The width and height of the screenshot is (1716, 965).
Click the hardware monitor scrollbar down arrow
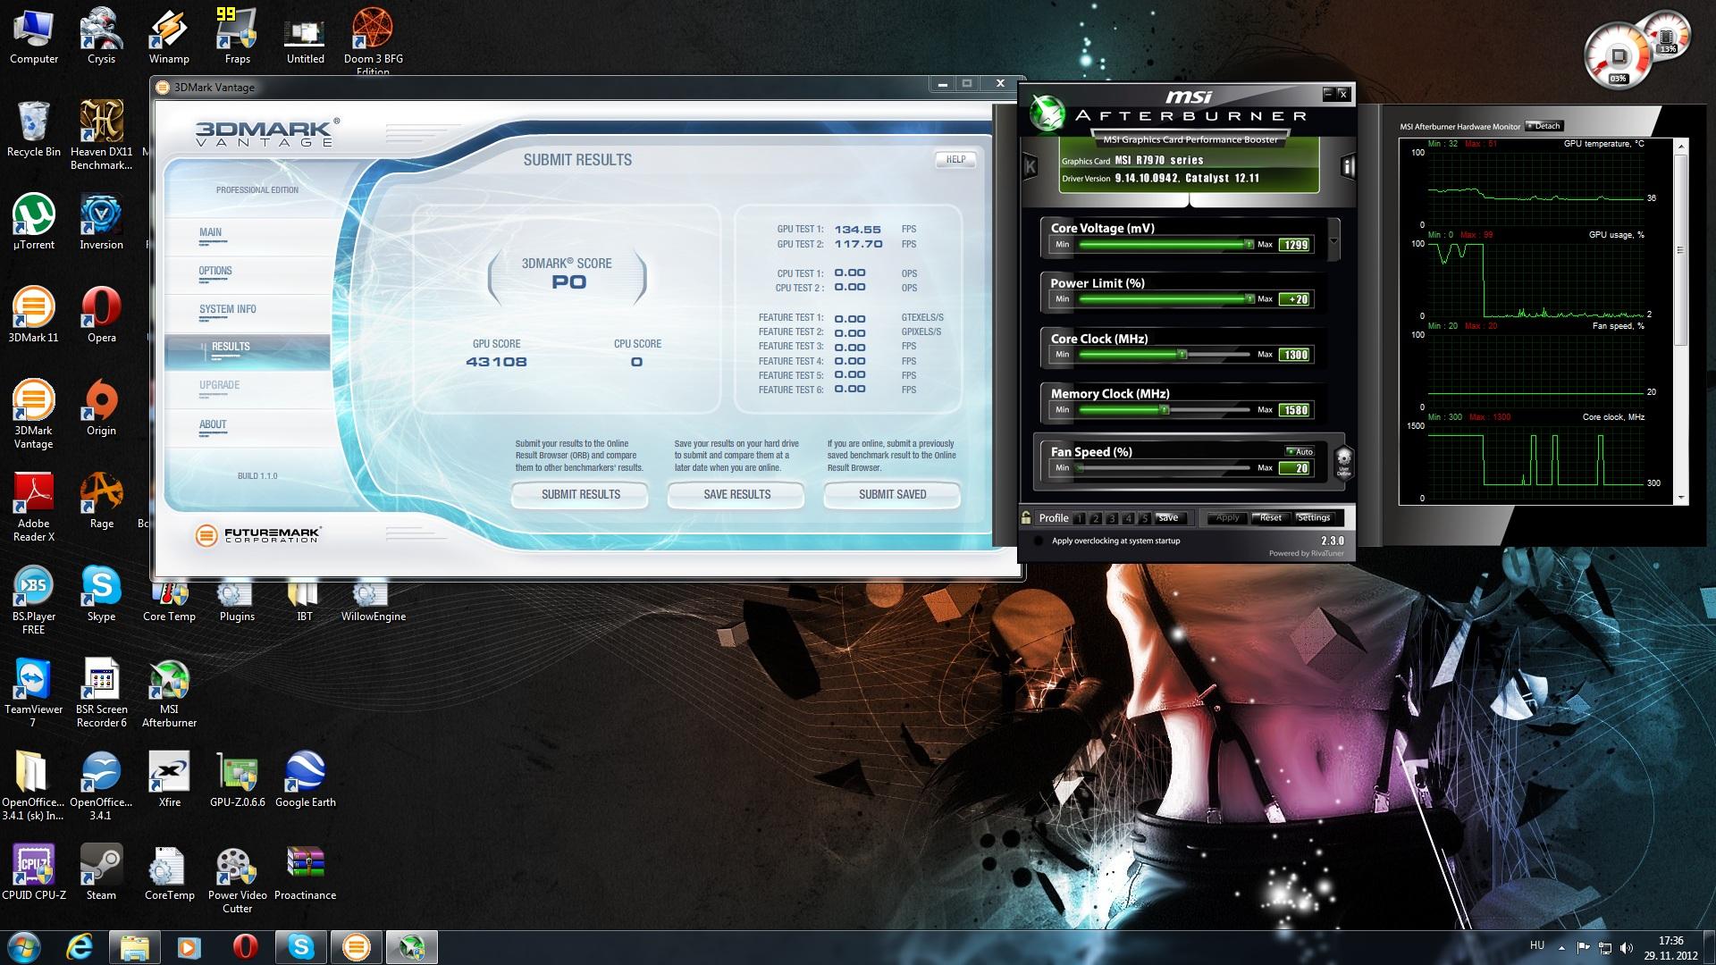coord(1681,498)
